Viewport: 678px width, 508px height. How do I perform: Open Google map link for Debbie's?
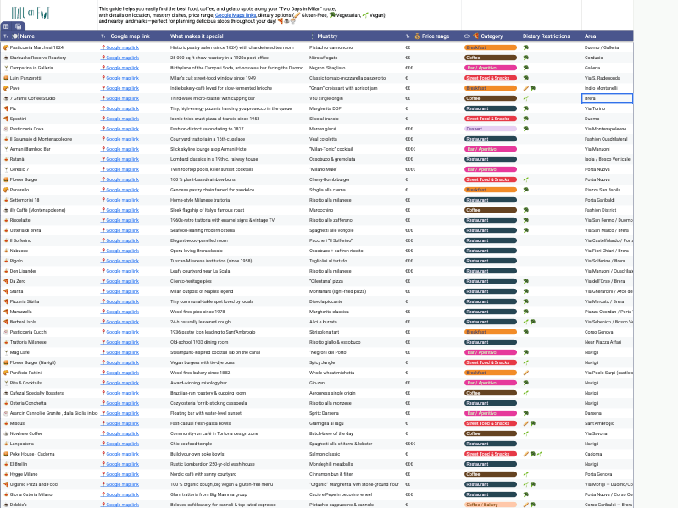point(119,505)
